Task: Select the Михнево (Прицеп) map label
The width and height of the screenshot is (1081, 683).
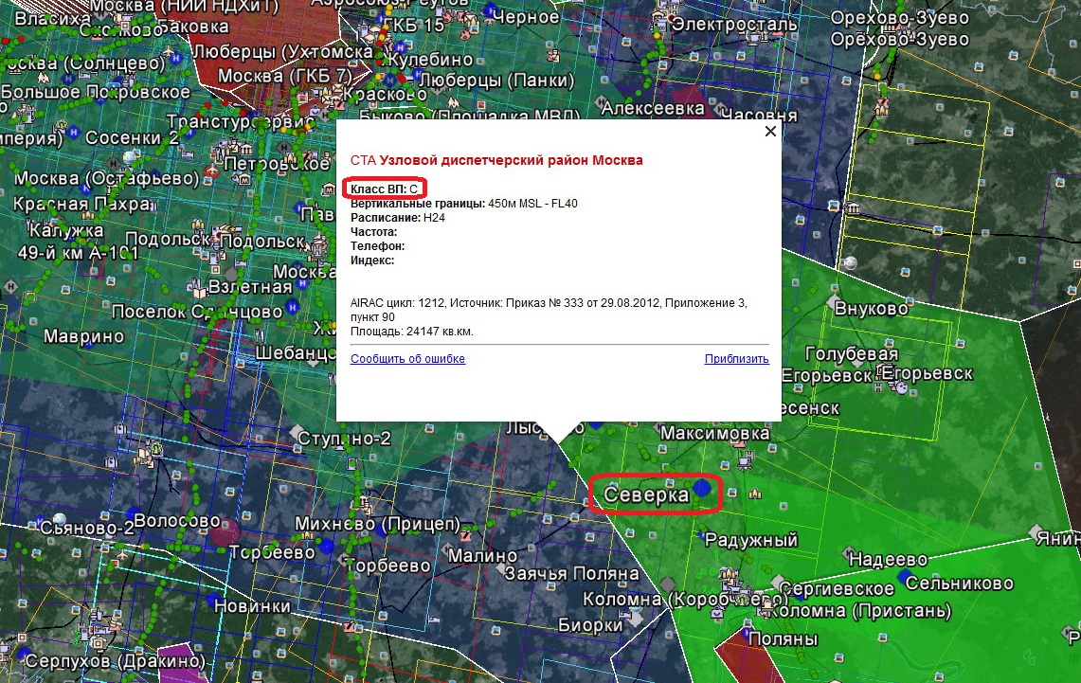Action: click(x=377, y=525)
